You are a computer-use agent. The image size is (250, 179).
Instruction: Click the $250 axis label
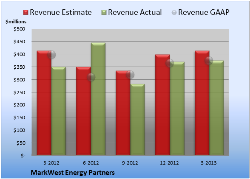click(19, 92)
